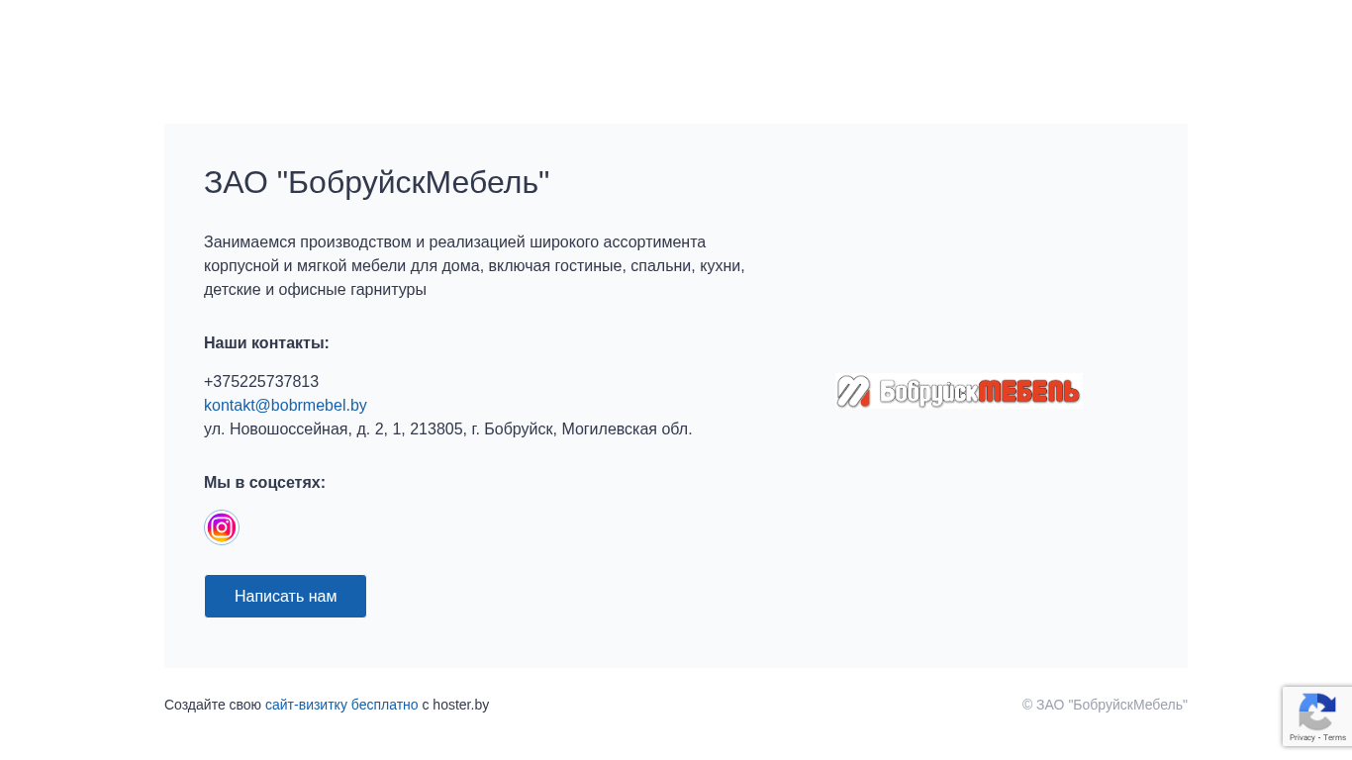Click the "Мы в соцсетях:" heading
This screenshot has width=1352, height=760.
pos(264,483)
